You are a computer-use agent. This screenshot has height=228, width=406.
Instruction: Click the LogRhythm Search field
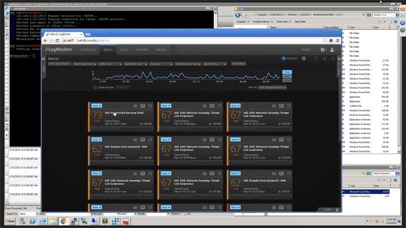click(306, 49)
